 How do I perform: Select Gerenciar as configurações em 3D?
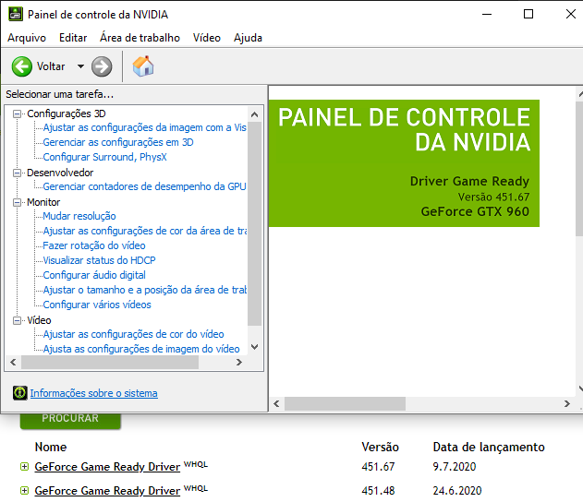tap(118, 142)
